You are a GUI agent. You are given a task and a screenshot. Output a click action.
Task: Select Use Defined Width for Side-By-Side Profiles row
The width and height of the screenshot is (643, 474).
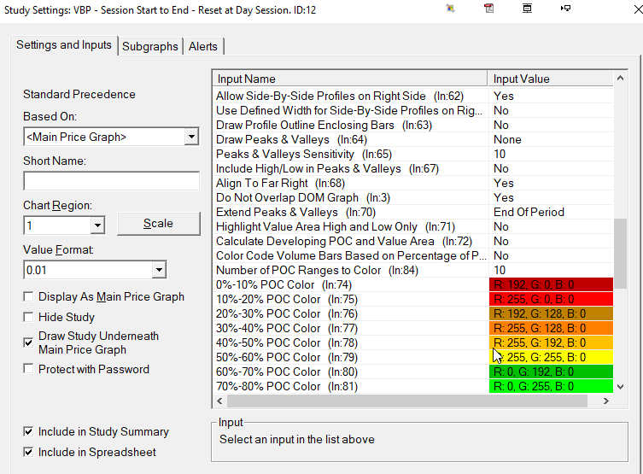tap(413, 110)
